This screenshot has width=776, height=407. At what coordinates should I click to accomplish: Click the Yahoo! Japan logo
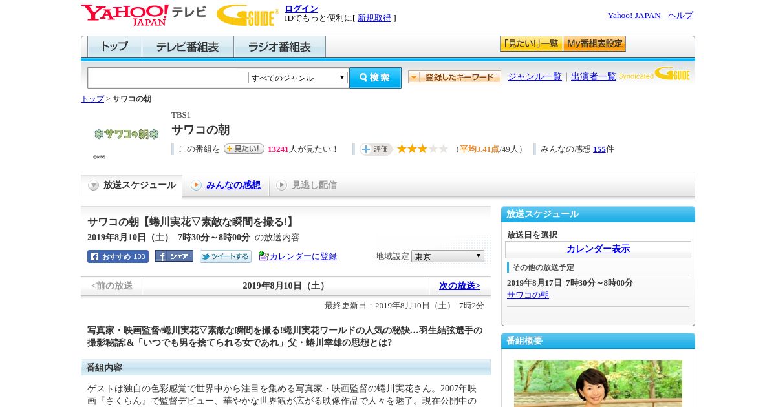(x=124, y=15)
